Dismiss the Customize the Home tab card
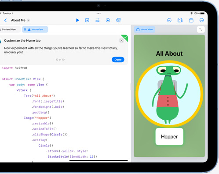This screenshot has height=174, width=219. click(x=121, y=40)
